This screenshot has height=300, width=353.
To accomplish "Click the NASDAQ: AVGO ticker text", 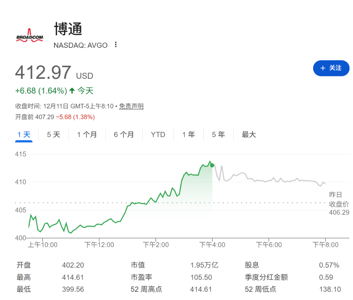I will [x=81, y=45].
